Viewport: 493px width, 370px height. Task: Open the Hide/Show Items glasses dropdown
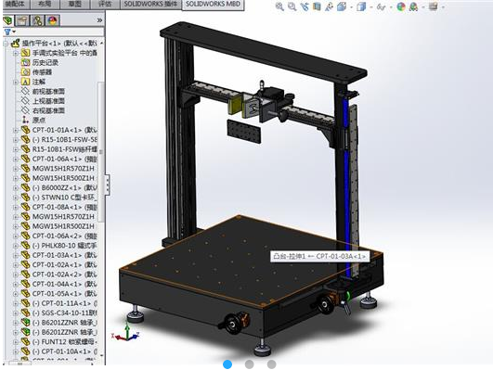click(x=381, y=6)
